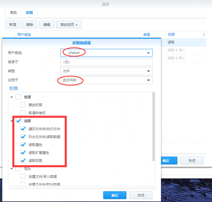Screen dimensions: 212x202
Task: Open the 类型 允许 dropdown
Action: click(106, 71)
